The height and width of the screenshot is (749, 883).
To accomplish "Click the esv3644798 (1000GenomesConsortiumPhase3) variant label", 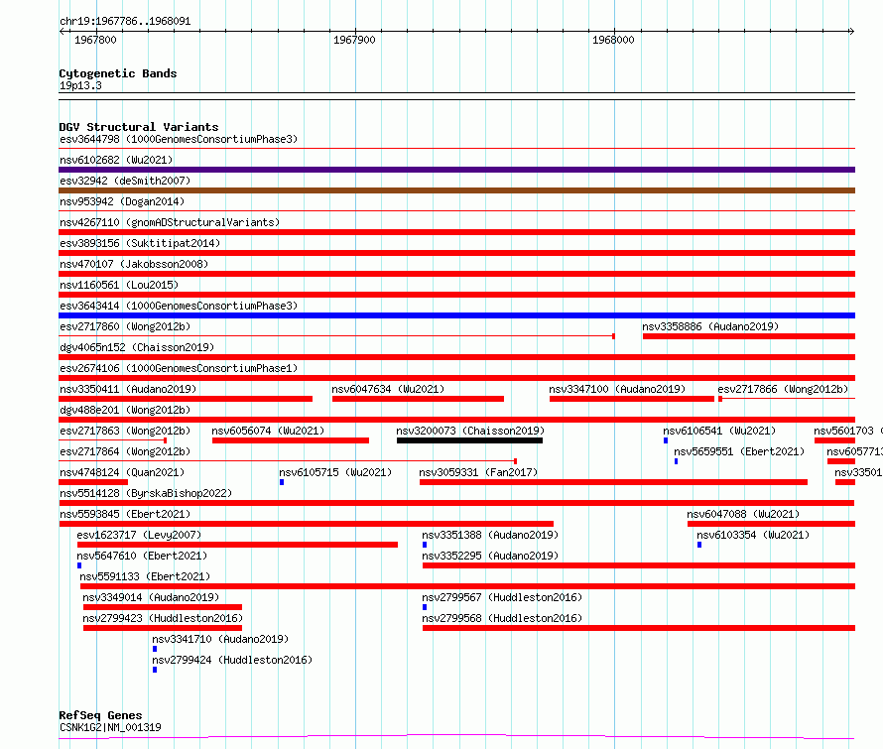I will (x=179, y=139).
